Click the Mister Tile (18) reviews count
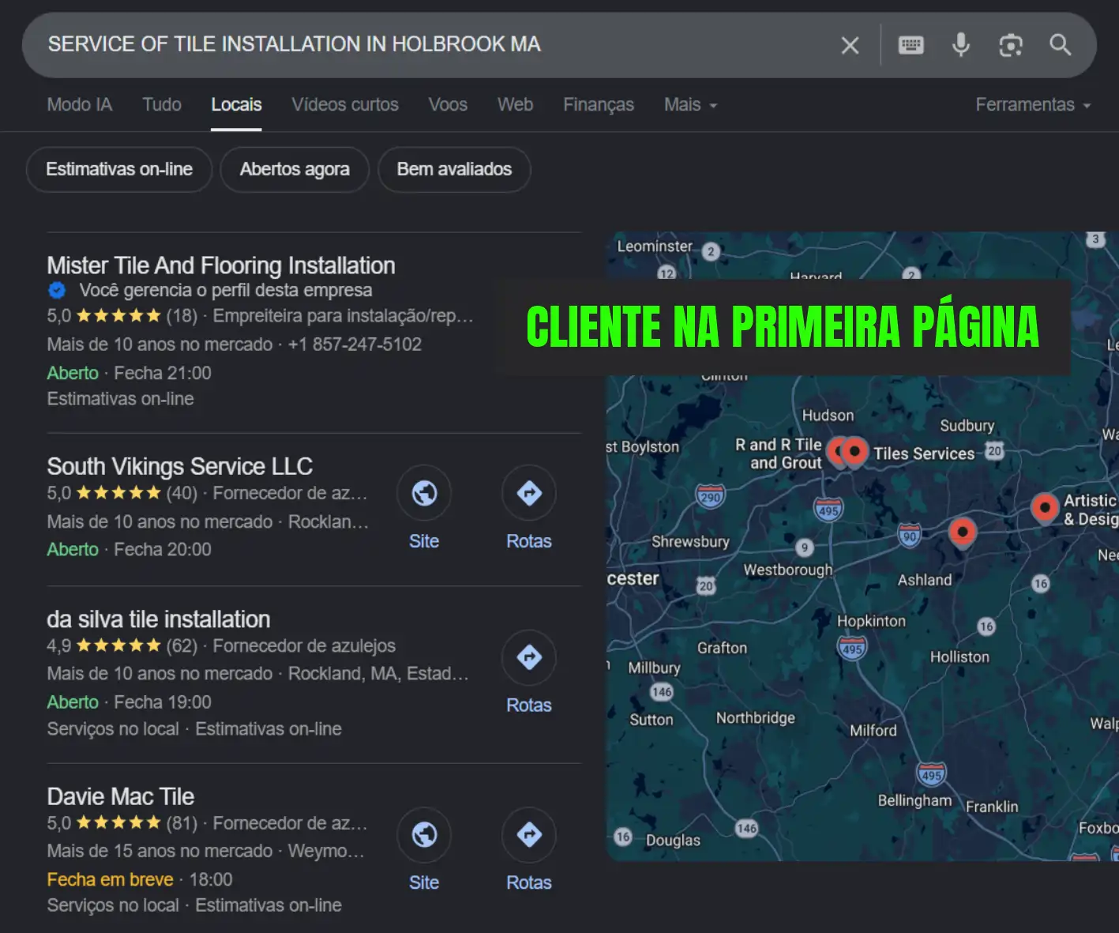 (182, 316)
